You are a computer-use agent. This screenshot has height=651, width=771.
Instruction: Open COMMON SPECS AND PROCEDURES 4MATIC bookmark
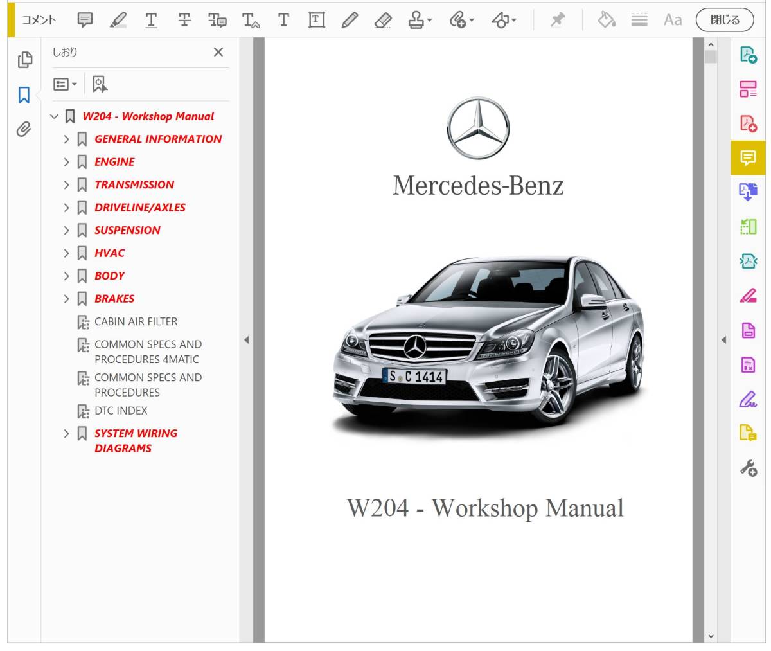(x=148, y=352)
